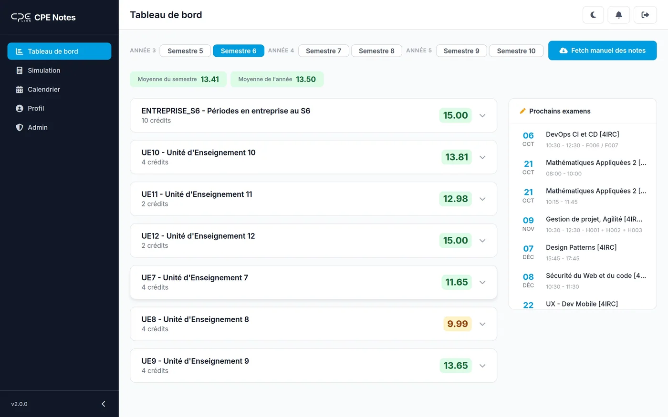
Task: Click the Simulation calculator icon
Action: click(x=20, y=71)
